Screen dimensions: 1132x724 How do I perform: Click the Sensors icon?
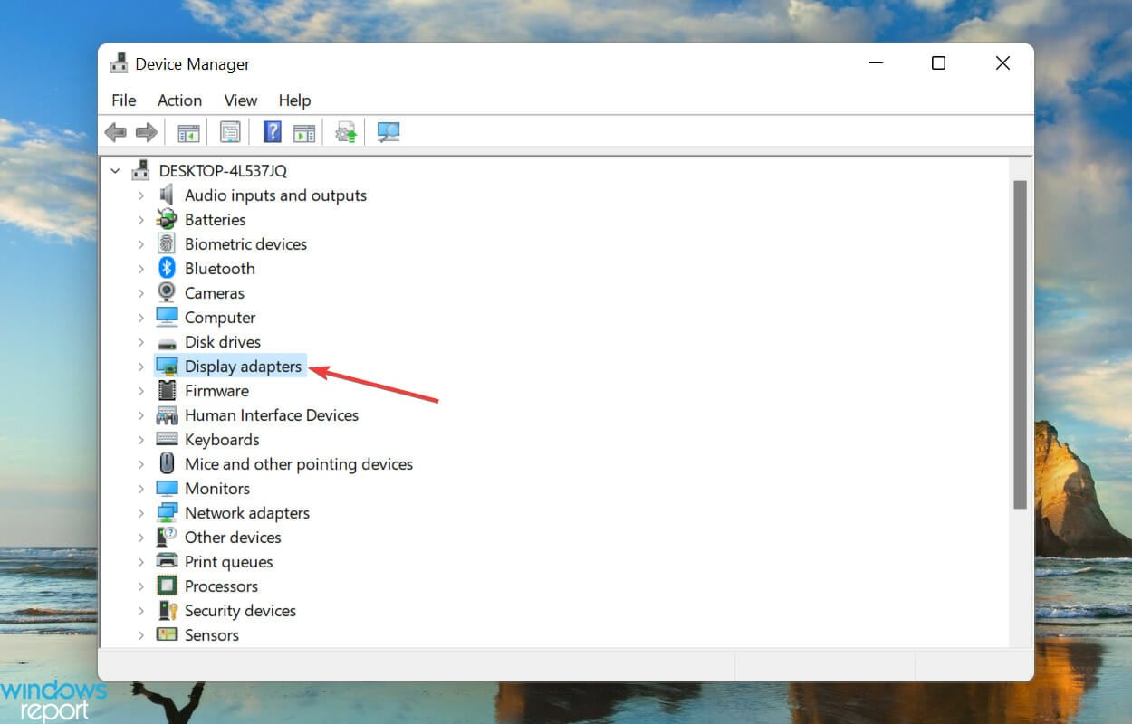pyautogui.click(x=167, y=635)
